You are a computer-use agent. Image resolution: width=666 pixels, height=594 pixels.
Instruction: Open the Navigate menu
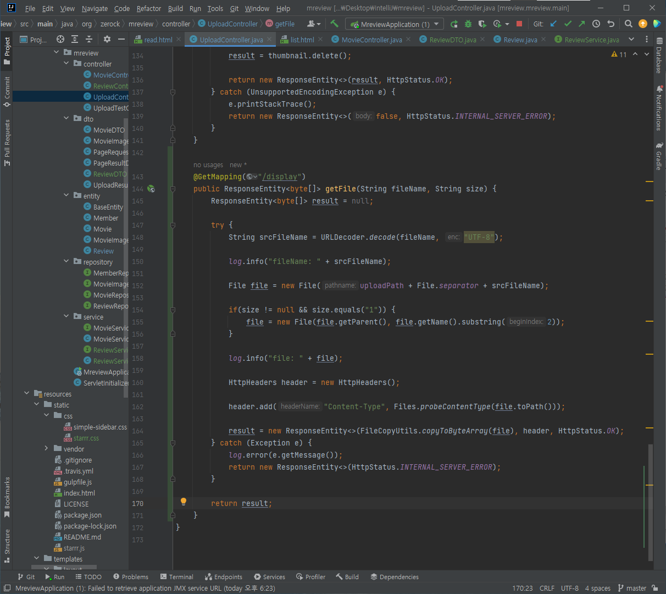pyautogui.click(x=95, y=8)
